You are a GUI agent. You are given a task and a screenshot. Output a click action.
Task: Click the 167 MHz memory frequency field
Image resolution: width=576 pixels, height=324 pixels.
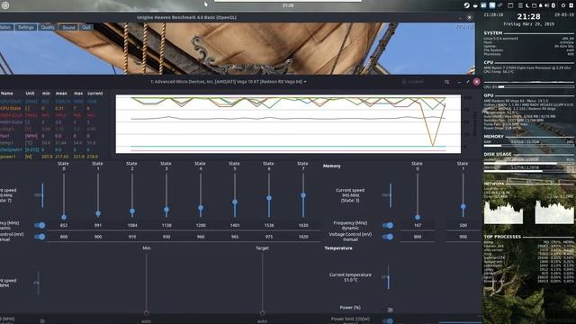418,226
